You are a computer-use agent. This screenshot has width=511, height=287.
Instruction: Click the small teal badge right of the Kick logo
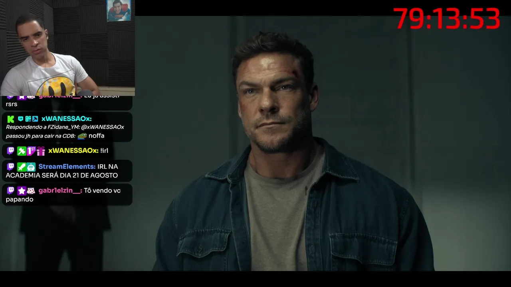click(x=21, y=119)
